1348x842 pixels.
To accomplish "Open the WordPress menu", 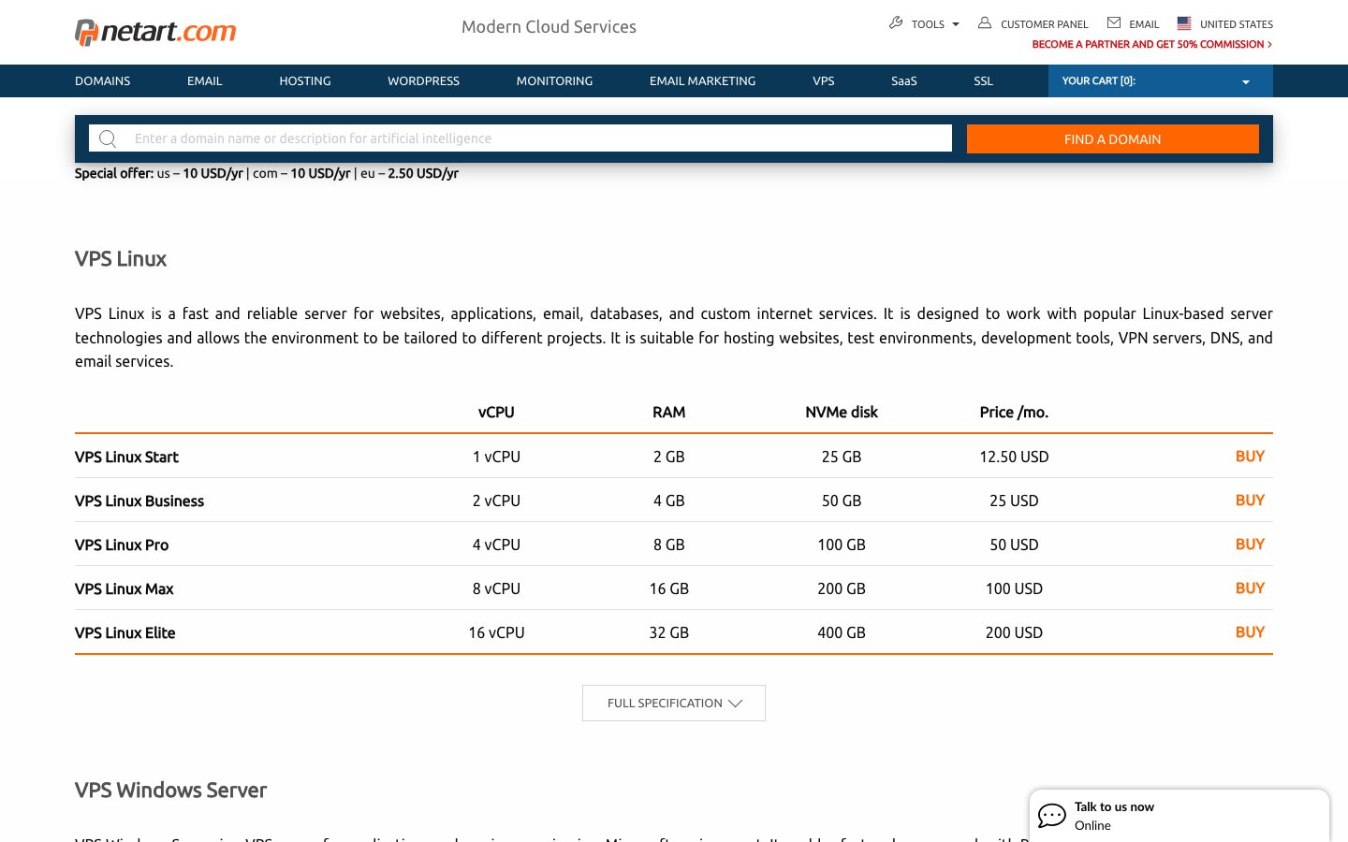I will pyautogui.click(x=424, y=81).
